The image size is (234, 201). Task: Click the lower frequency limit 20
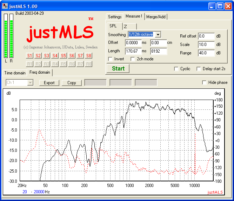coord(25,192)
